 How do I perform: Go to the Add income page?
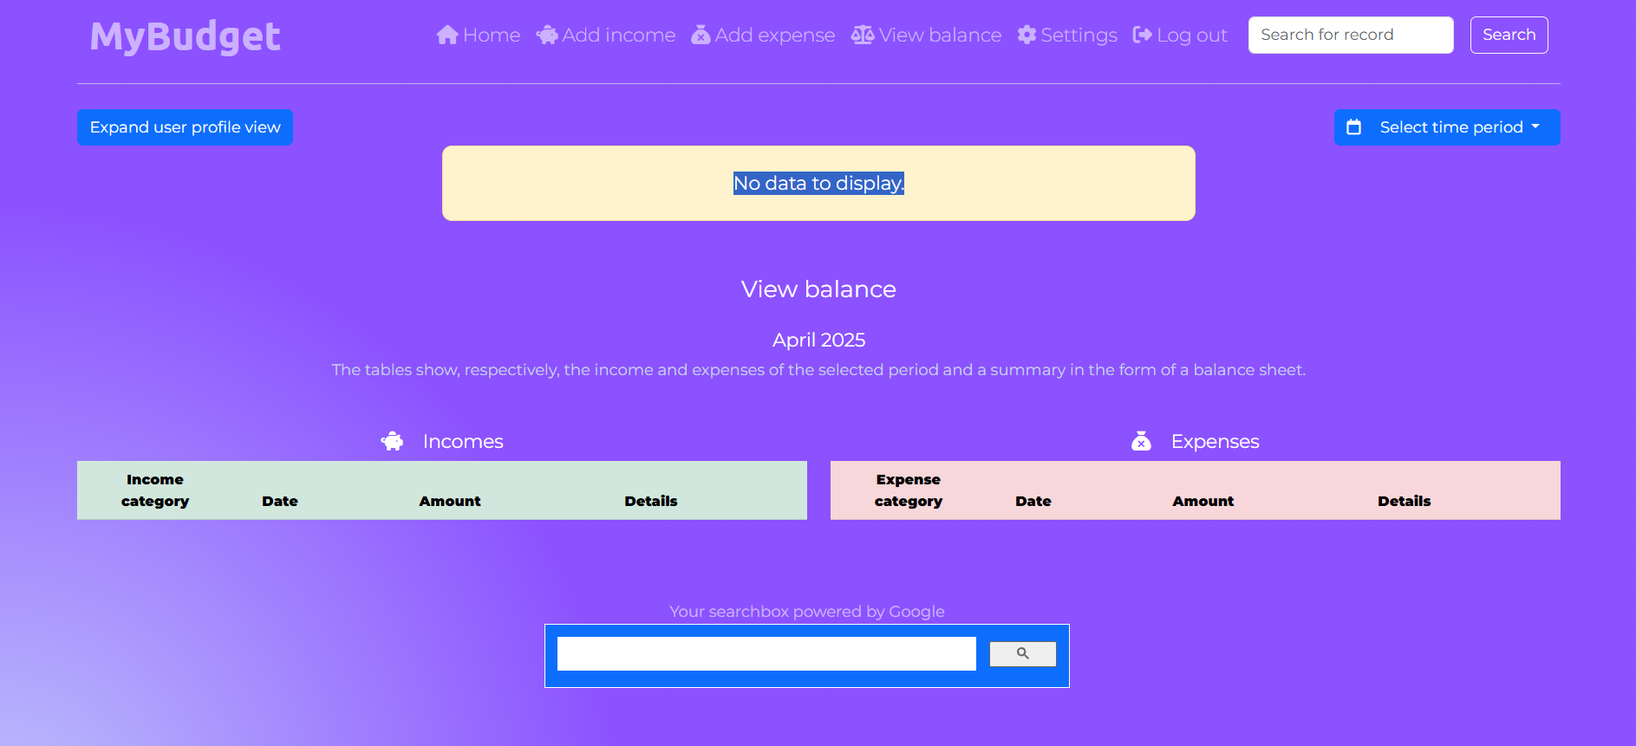pos(617,35)
